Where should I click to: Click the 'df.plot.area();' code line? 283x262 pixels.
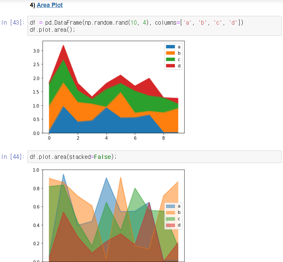point(52,30)
